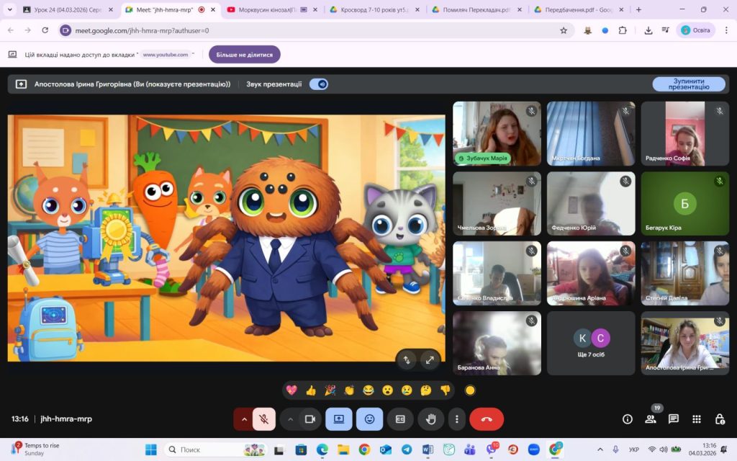
Task: Open more options three-dot menu
Action: click(x=456, y=419)
